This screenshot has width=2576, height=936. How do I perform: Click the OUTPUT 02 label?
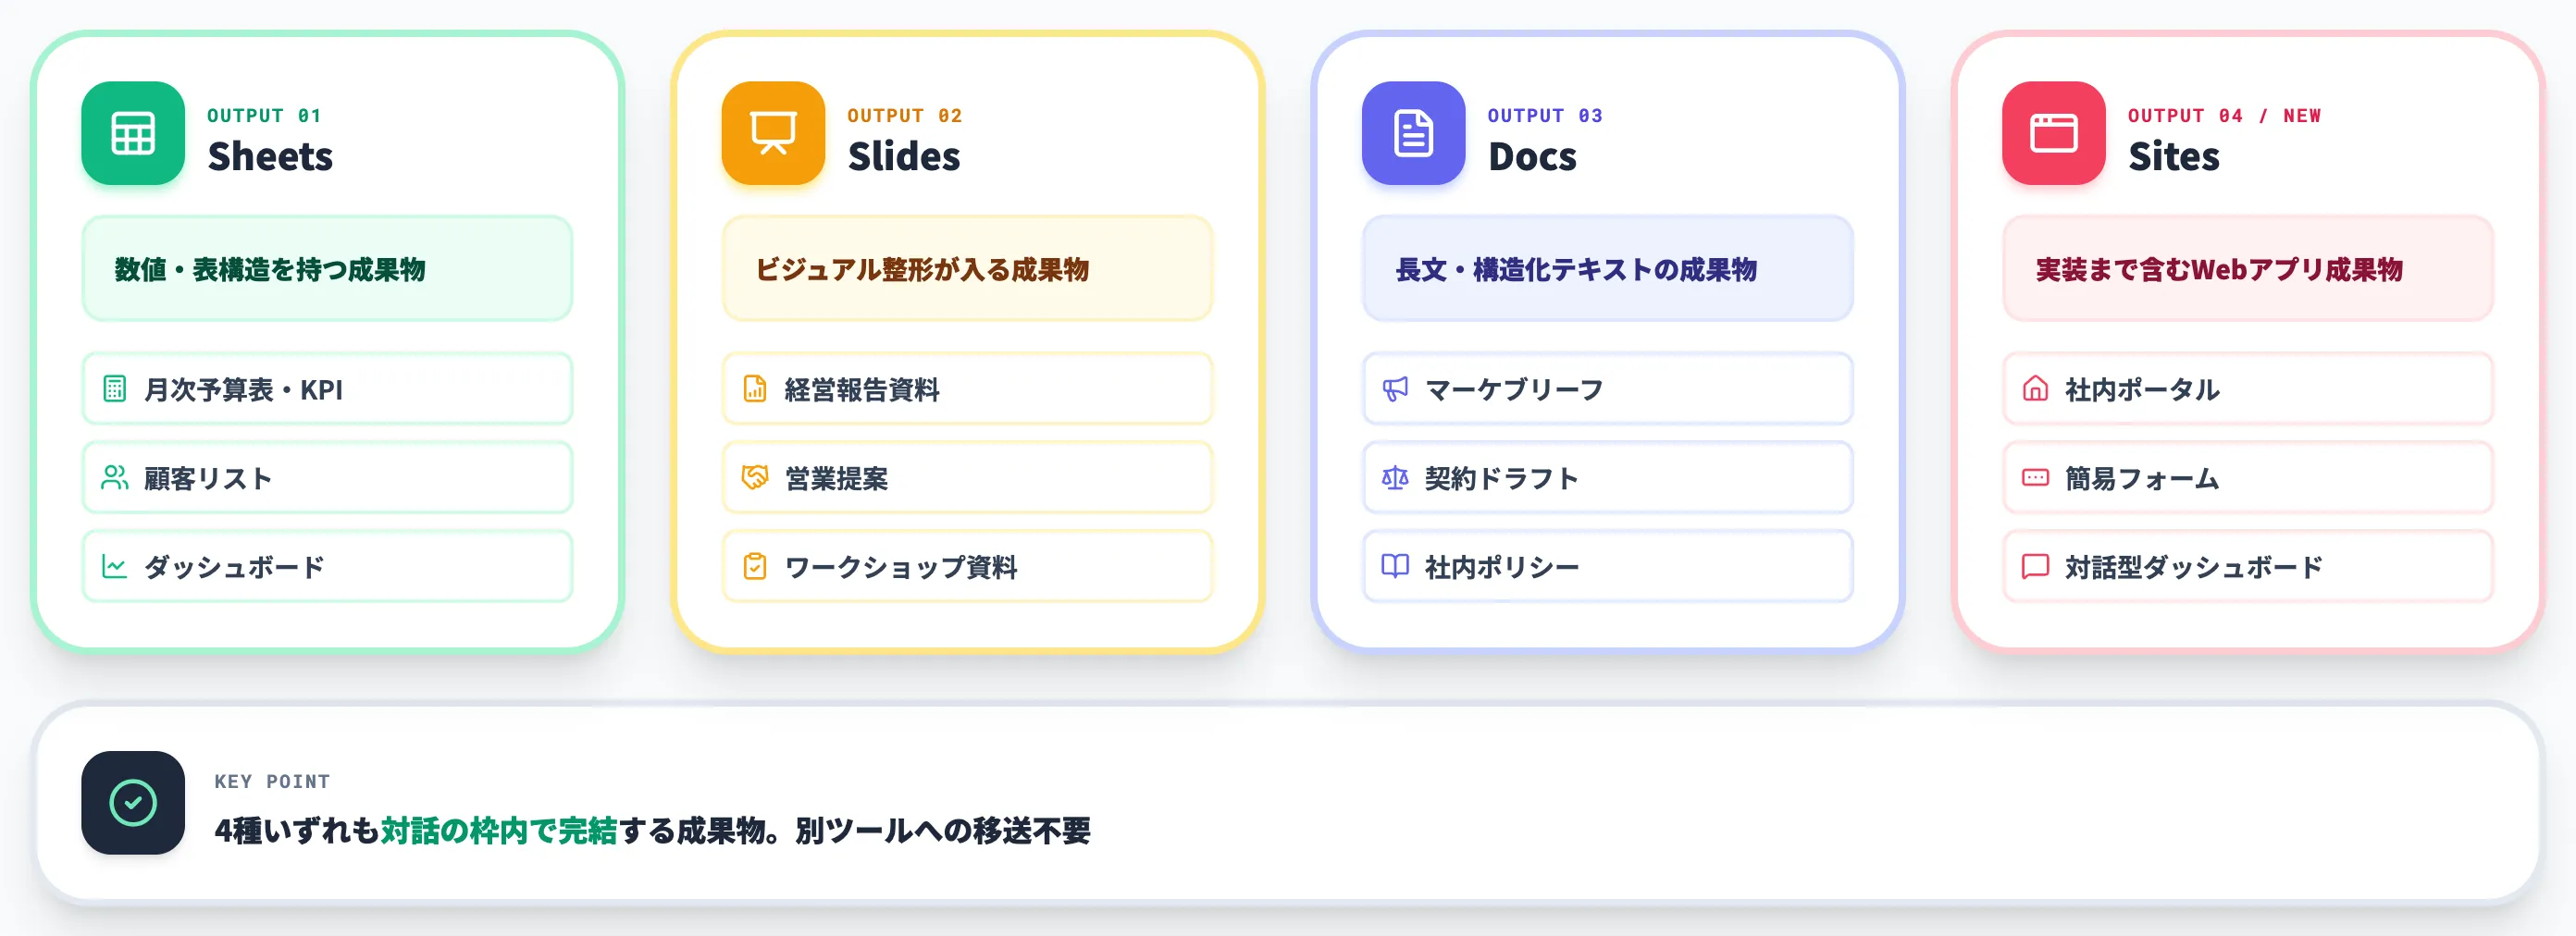pyautogui.click(x=905, y=116)
